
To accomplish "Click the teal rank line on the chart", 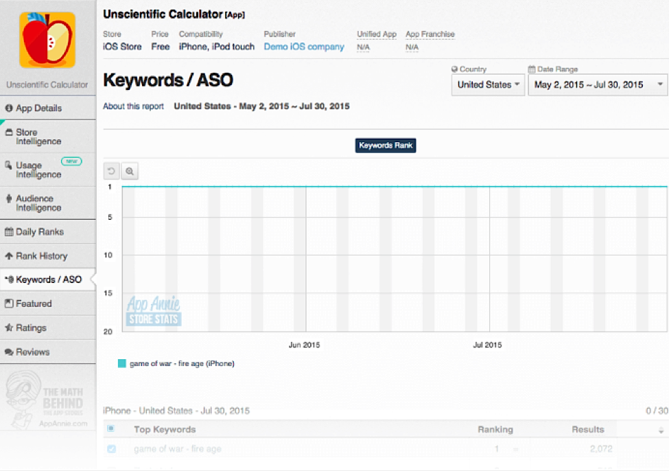I will (395, 187).
